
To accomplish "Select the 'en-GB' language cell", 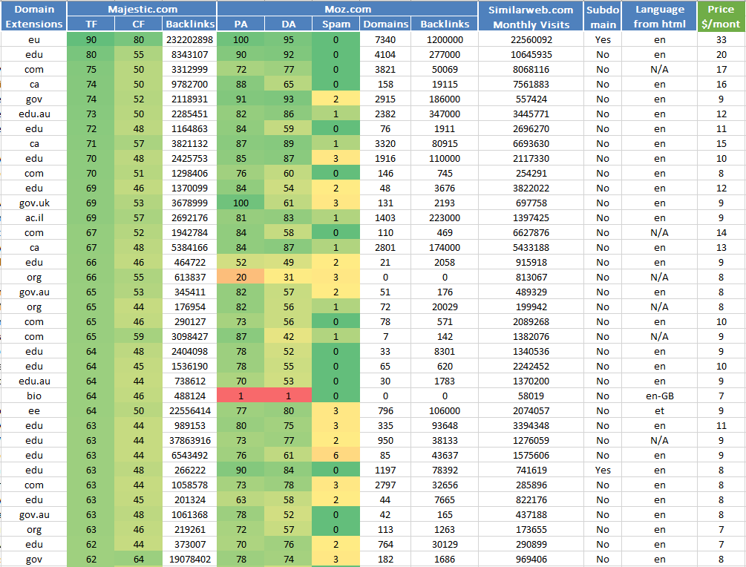I will [x=659, y=396].
